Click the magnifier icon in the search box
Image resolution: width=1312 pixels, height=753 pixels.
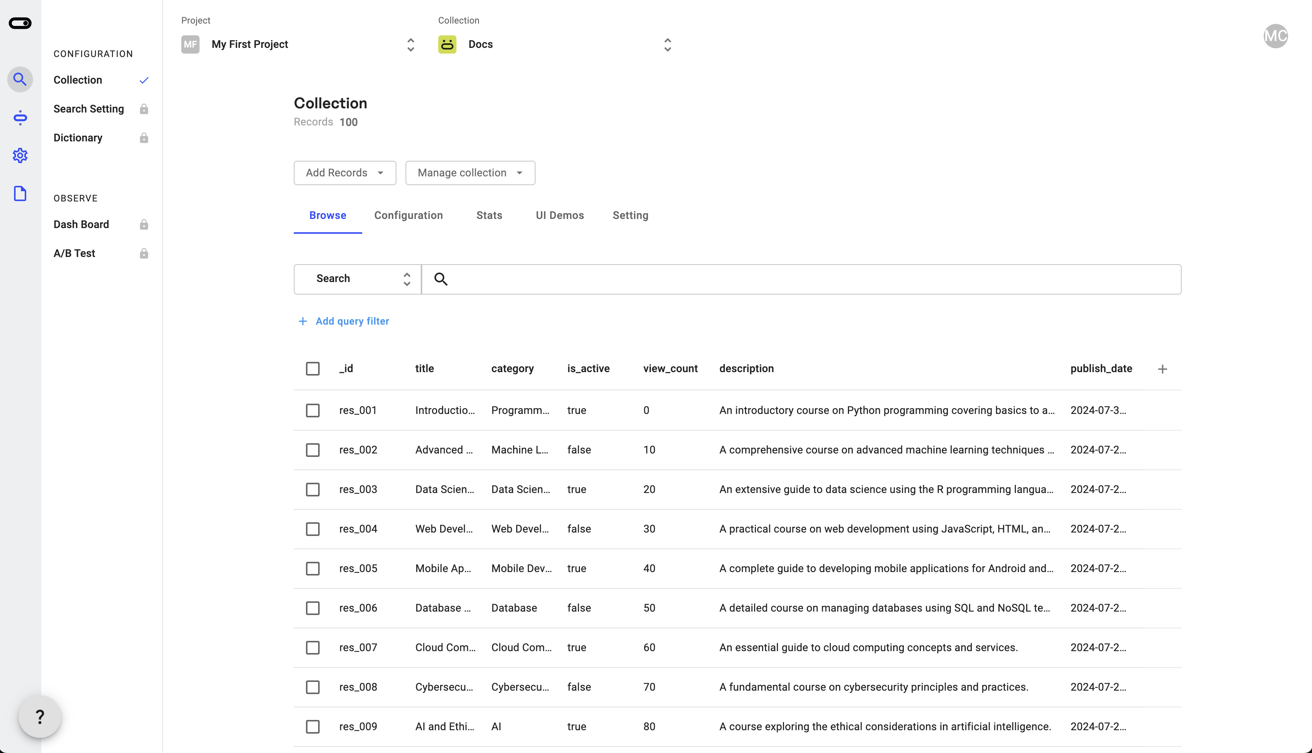point(441,279)
